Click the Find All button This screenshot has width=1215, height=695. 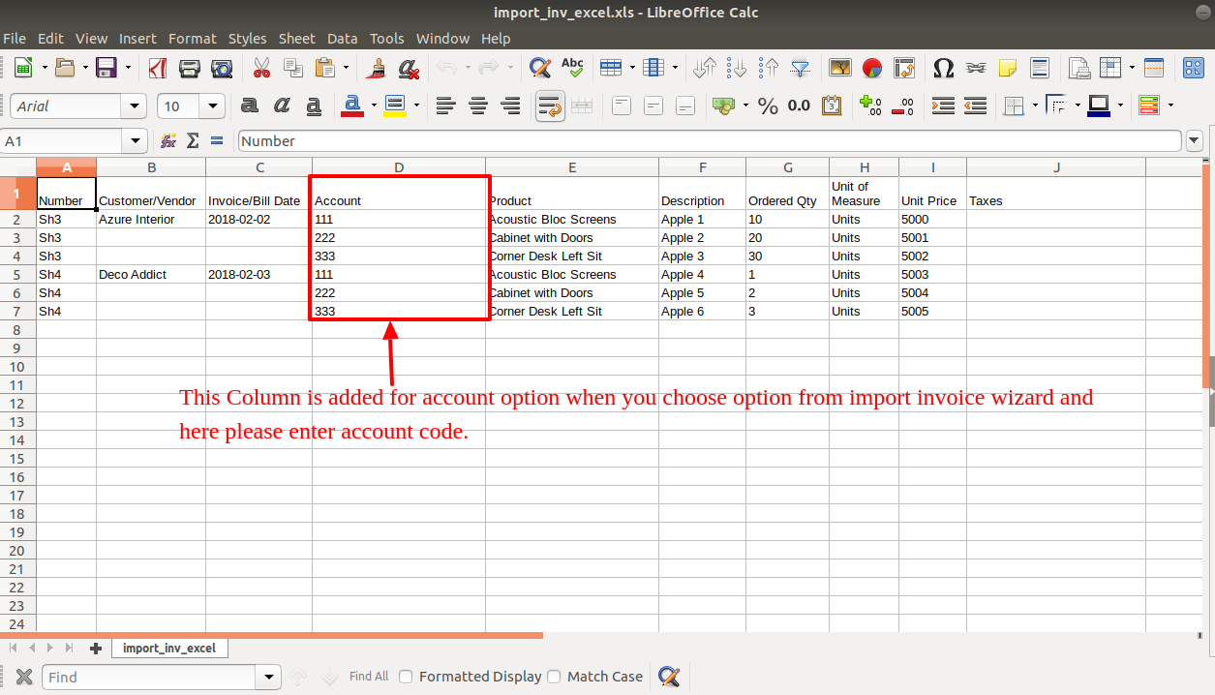(369, 677)
